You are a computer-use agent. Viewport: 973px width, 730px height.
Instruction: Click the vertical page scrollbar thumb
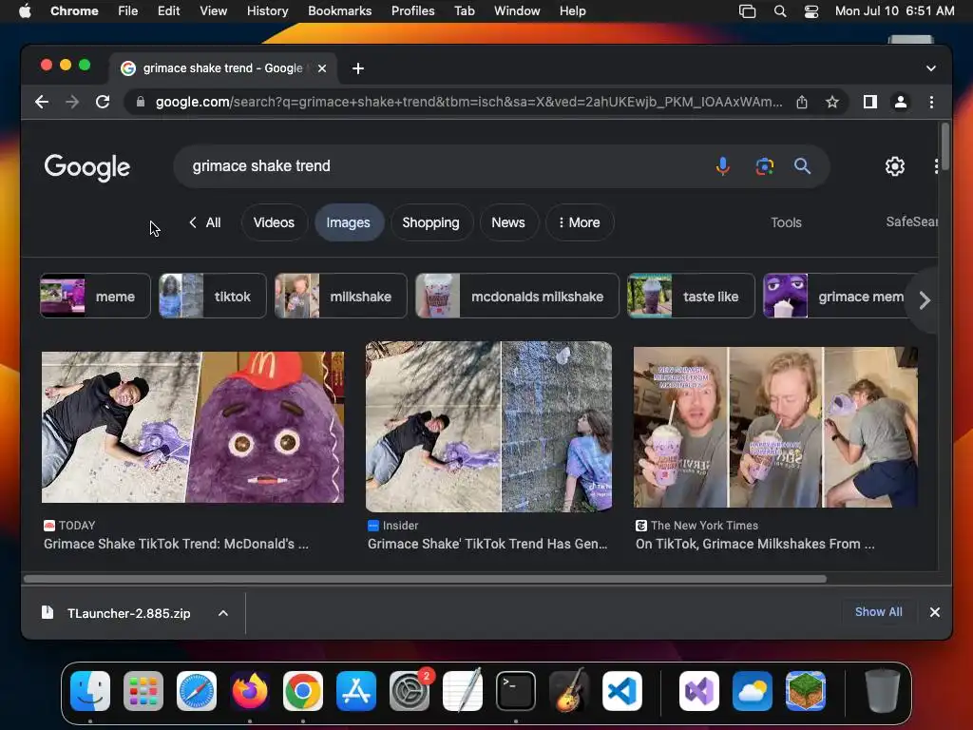[x=945, y=147]
